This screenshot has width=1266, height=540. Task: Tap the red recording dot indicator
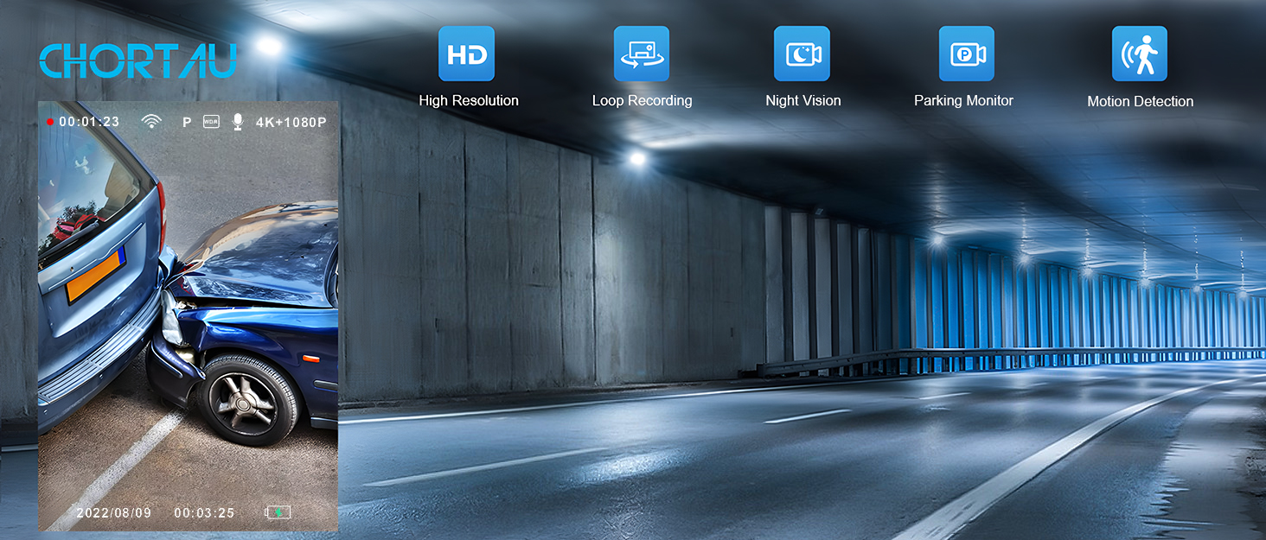[50, 122]
